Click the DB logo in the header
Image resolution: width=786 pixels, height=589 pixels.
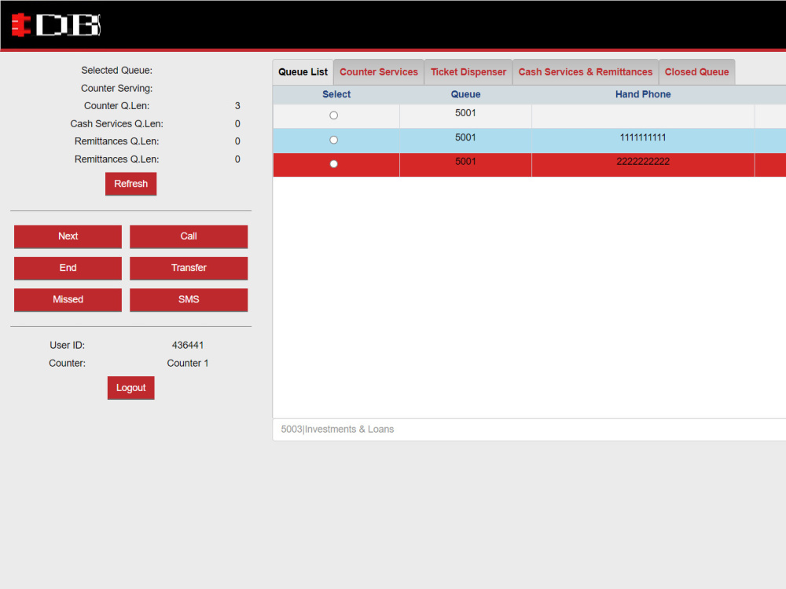click(x=56, y=25)
